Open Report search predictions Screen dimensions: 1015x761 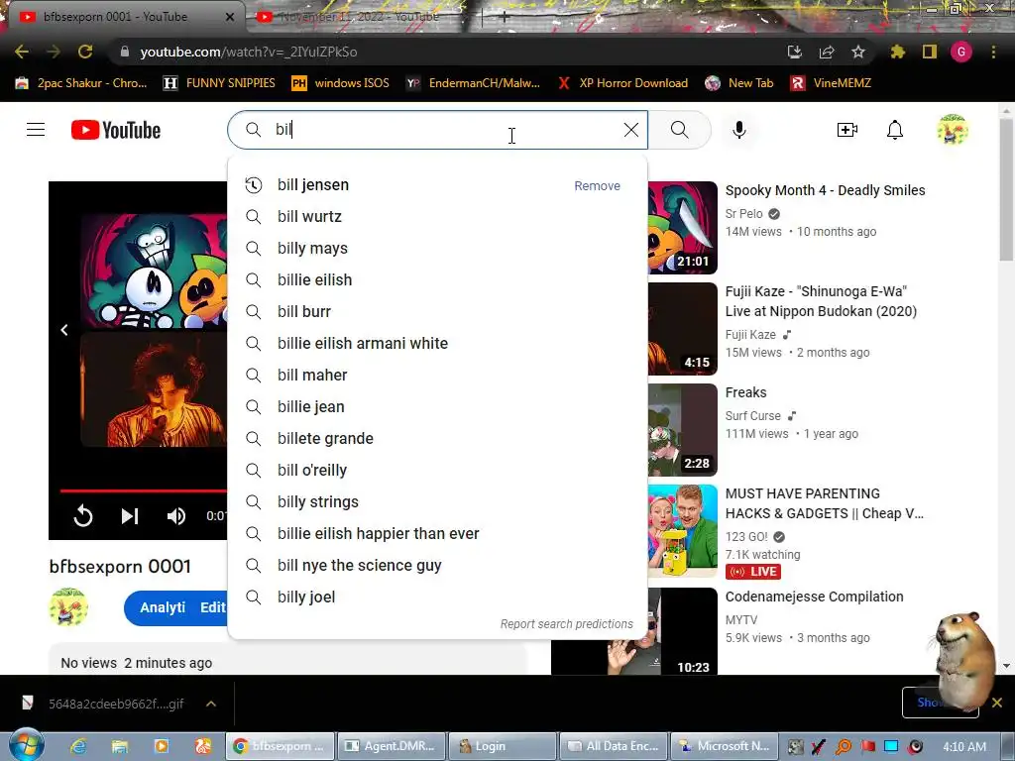[x=566, y=624]
